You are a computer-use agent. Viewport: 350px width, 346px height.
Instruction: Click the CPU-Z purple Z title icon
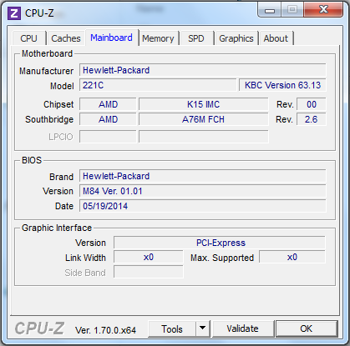[14, 13]
